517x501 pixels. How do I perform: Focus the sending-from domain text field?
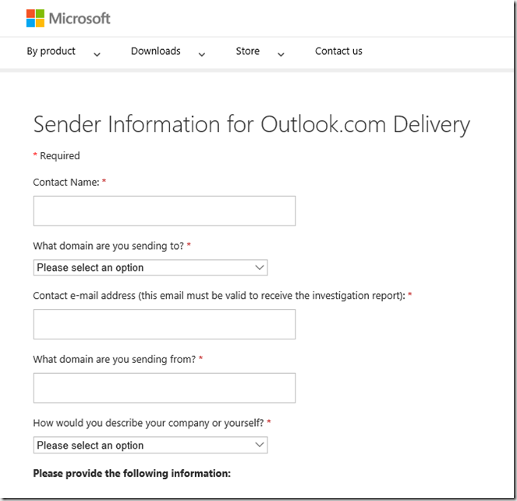165,388
